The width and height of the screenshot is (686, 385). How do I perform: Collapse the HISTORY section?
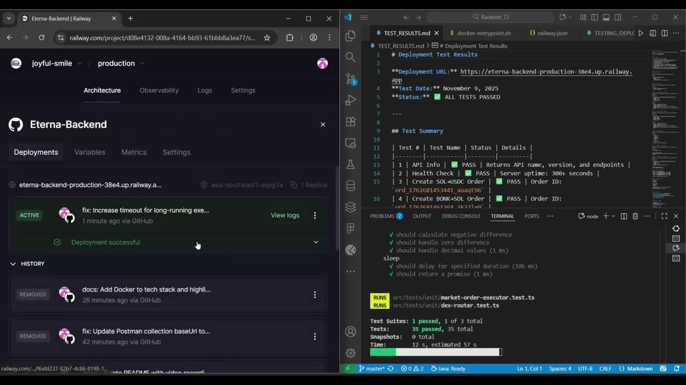coord(27,264)
